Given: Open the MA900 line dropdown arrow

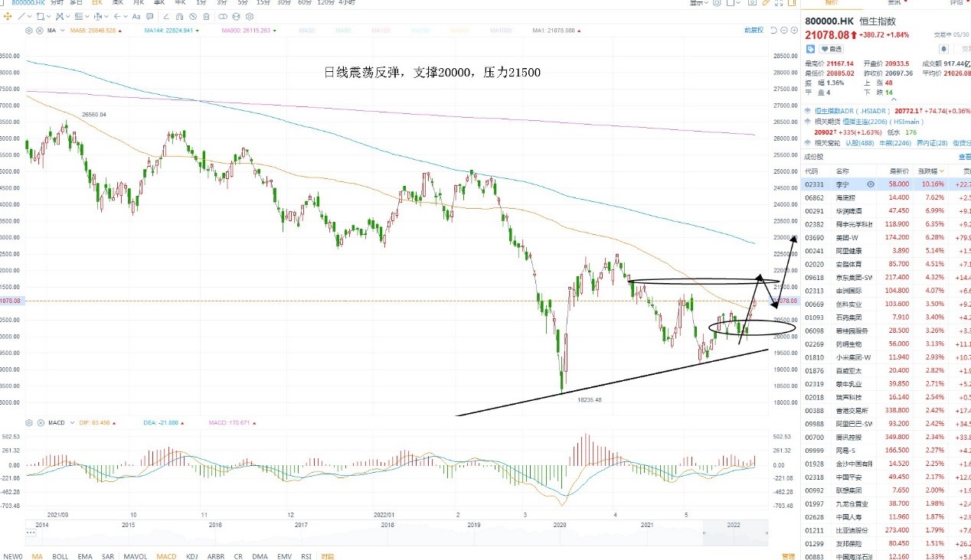Looking at the screenshot, I should point(274,31).
